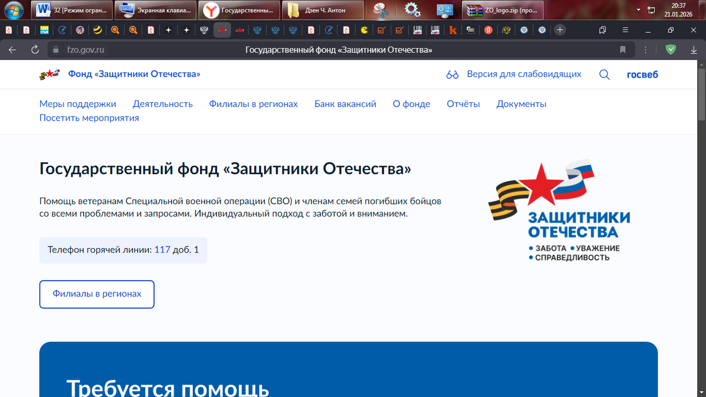Click the padlock site security icon
This screenshot has height=397, width=706.
tap(56, 50)
